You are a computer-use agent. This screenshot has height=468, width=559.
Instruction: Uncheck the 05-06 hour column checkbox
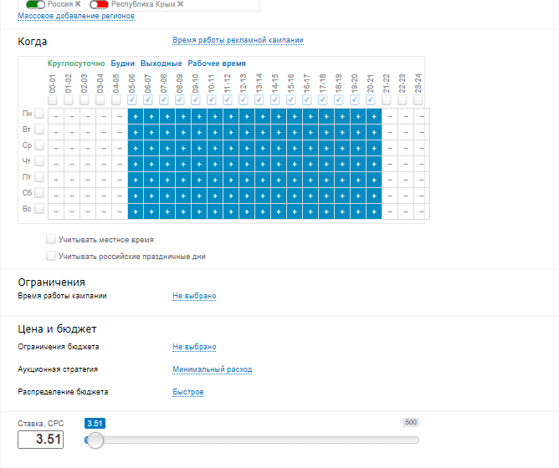click(x=132, y=99)
